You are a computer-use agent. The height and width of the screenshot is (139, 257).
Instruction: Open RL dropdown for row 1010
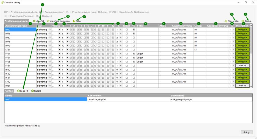click(x=234, y=30)
